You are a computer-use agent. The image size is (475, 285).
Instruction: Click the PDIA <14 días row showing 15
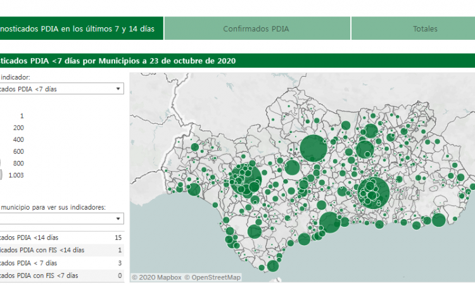(61, 237)
